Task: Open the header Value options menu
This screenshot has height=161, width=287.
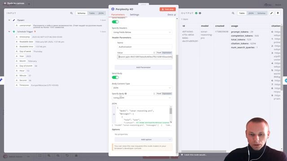Action: point(154,53)
